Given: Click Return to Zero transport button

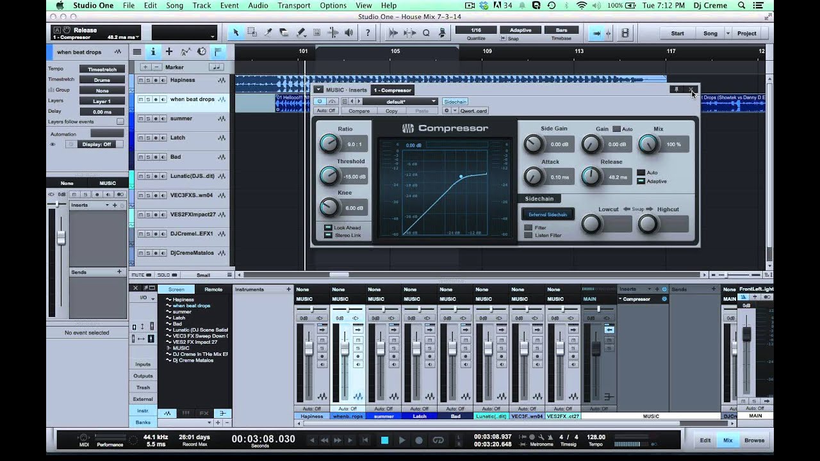Looking at the screenshot, I should pos(365,440).
